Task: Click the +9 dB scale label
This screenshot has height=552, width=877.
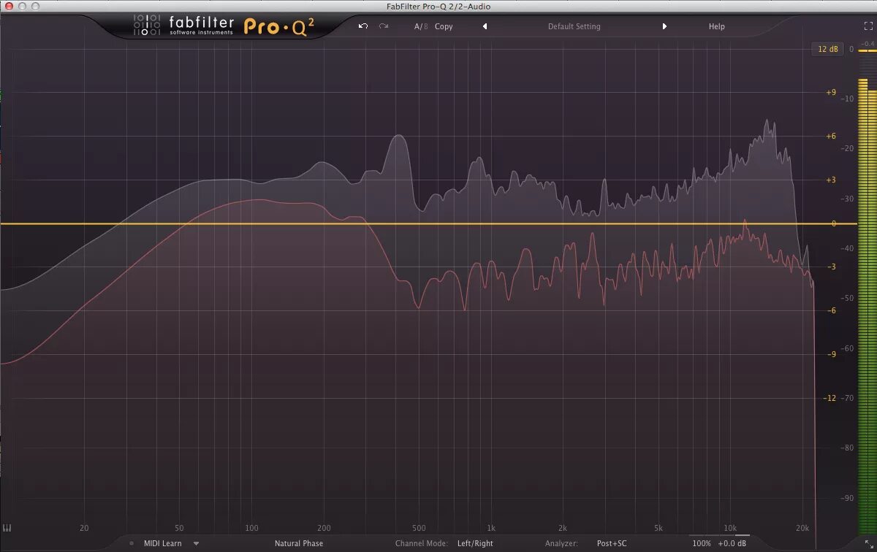Action: [x=830, y=93]
